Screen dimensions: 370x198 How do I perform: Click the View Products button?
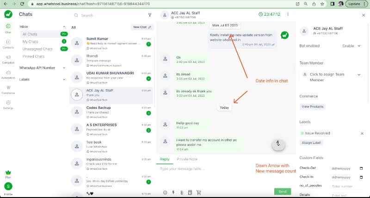(x=313, y=106)
